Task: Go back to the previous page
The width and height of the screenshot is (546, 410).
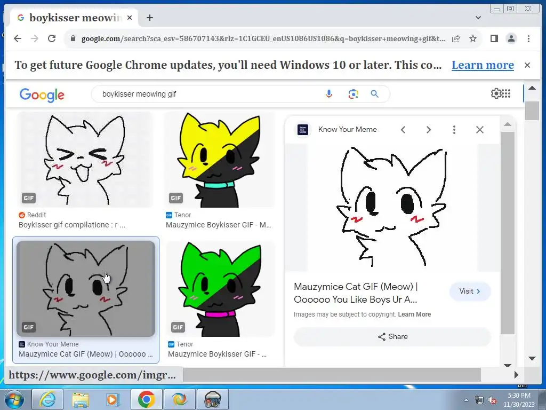Action: pyautogui.click(x=18, y=38)
